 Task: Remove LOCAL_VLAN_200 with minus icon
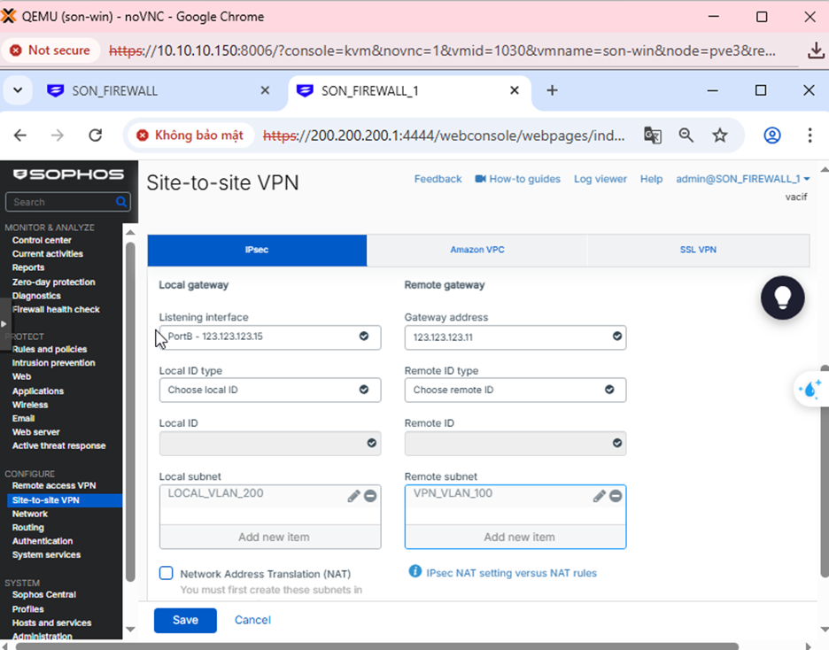[x=370, y=496]
